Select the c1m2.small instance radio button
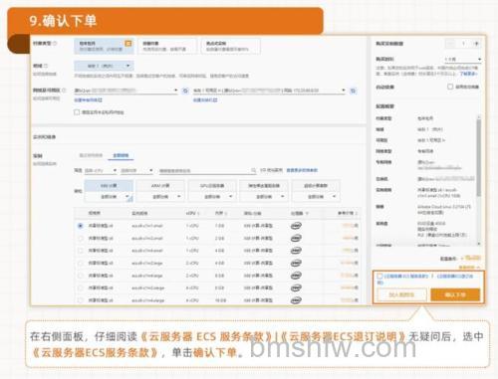Viewport: 498px width, 379px height. 81,238
